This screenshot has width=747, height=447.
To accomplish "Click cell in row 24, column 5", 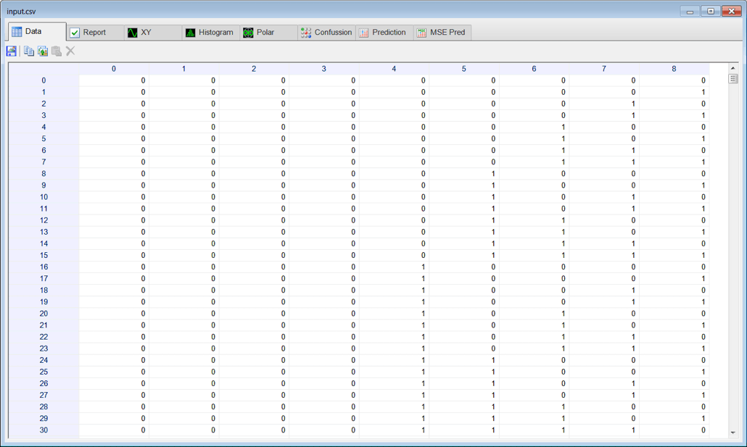I will [464, 360].
